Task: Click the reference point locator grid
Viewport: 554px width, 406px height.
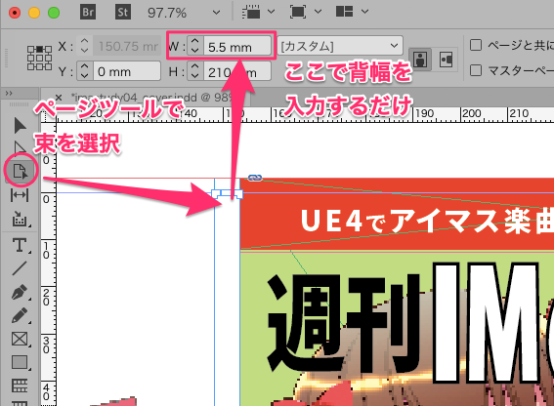Action: (39, 58)
